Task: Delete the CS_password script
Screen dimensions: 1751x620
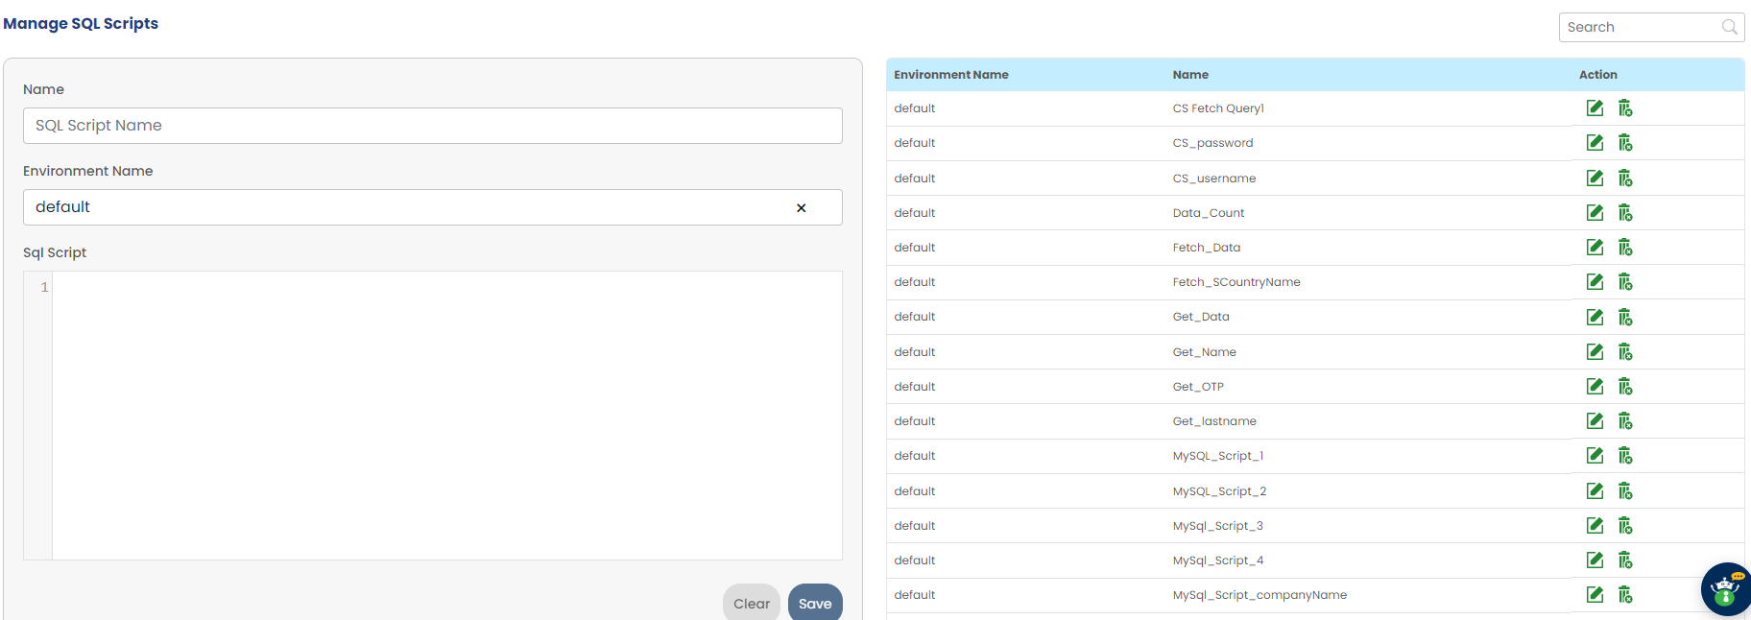Action: click(1625, 143)
